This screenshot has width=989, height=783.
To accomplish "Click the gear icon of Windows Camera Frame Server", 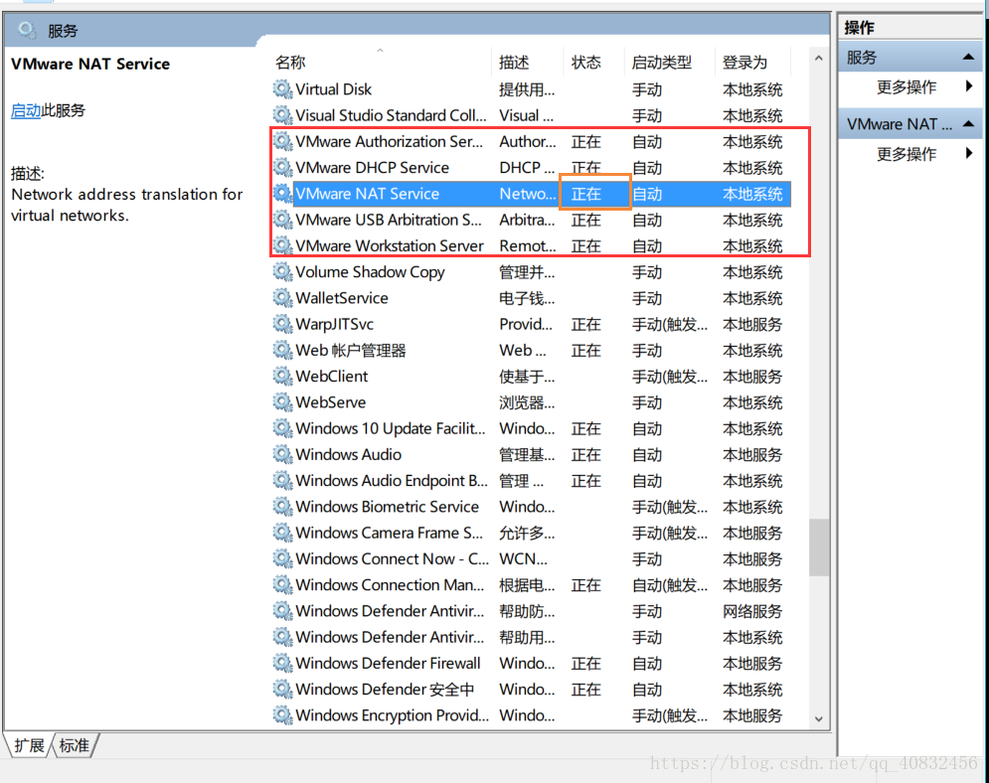I will [x=282, y=533].
